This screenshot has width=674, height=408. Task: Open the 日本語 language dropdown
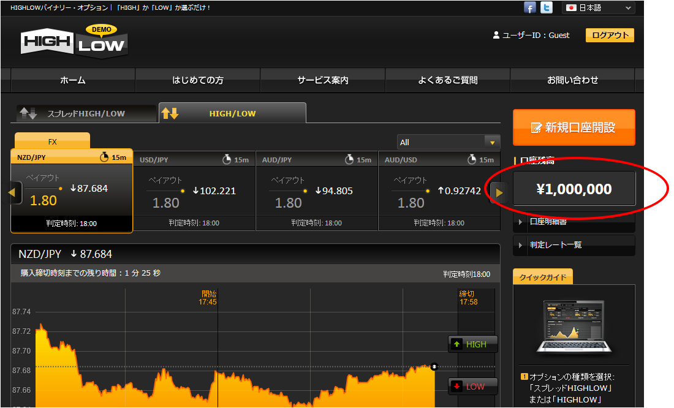pyautogui.click(x=599, y=8)
